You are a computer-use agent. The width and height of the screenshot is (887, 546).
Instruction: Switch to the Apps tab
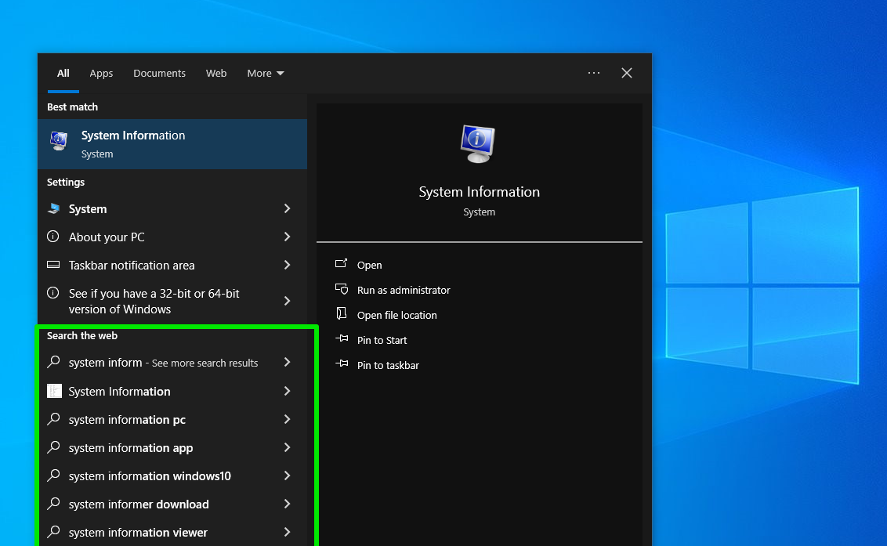click(101, 73)
